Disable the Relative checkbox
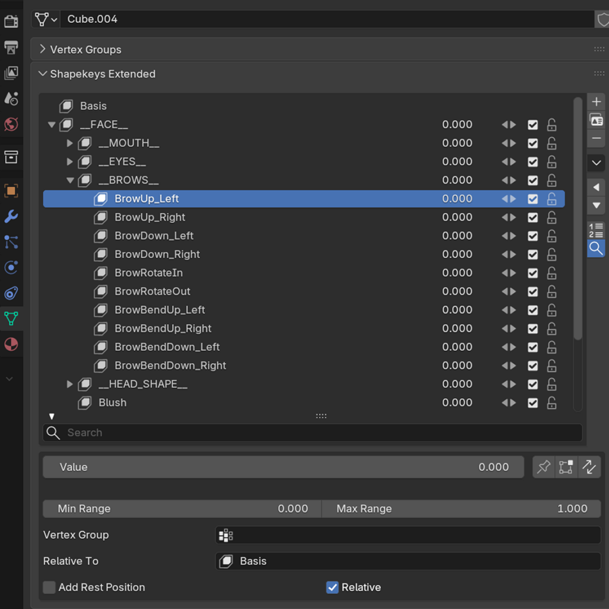Viewport: 609px width, 609px height. point(333,587)
